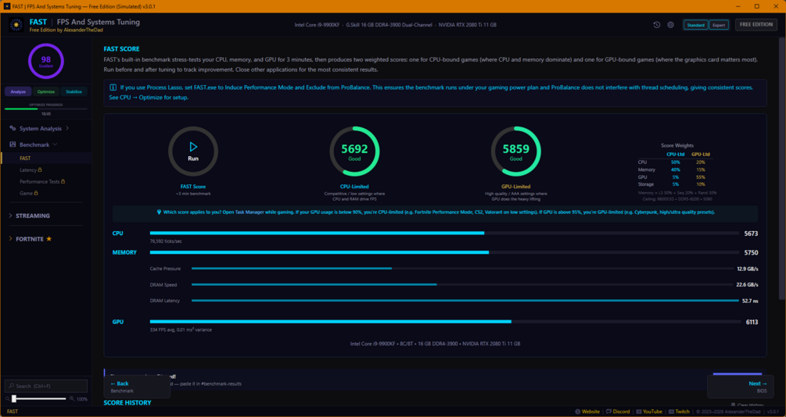Image resolution: width=786 pixels, height=417 pixels.
Task: Click the Benchmark sidebar icon
Action: point(13,144)
